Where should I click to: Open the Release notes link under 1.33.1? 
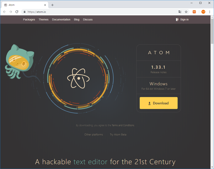(x=158, y=72)
